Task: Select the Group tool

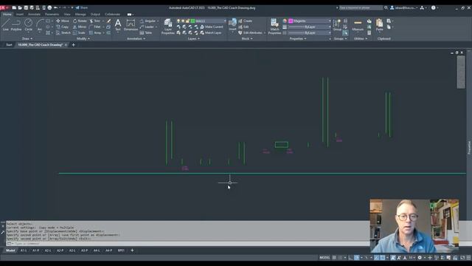Action: pyautogui.click(x=337, y=24)
